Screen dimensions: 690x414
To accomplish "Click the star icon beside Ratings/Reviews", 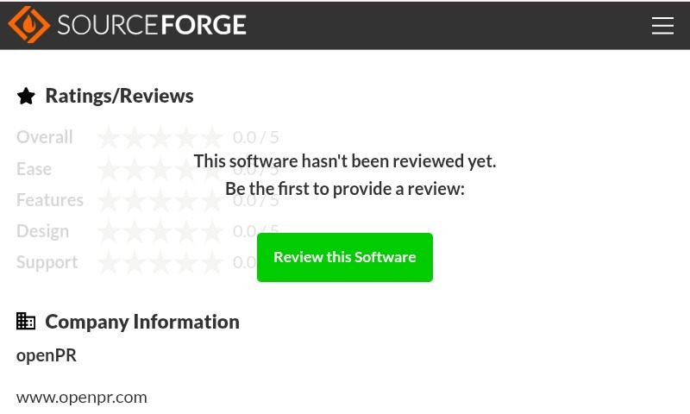I will pyautogui.click(x=26, y=96).
